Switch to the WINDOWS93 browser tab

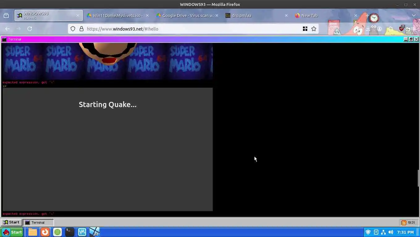(48, 15)
